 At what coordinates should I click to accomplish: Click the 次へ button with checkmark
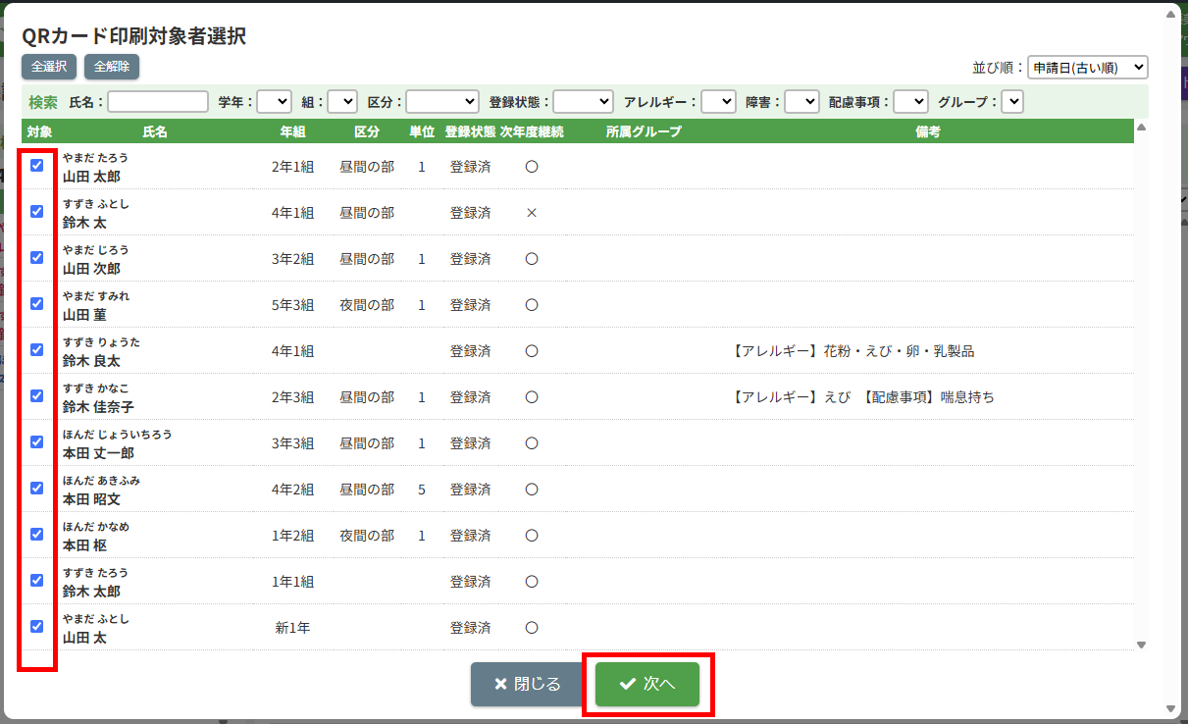[x=647, y=684]
